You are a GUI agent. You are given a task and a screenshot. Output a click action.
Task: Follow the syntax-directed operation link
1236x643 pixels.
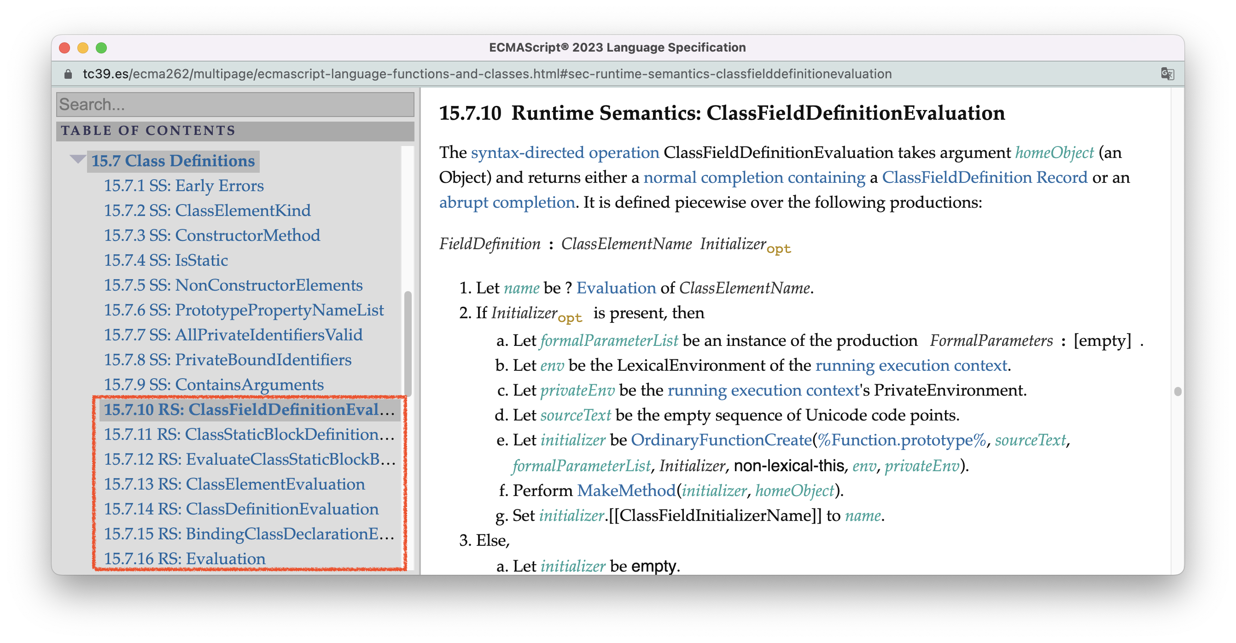click(565, 152)
